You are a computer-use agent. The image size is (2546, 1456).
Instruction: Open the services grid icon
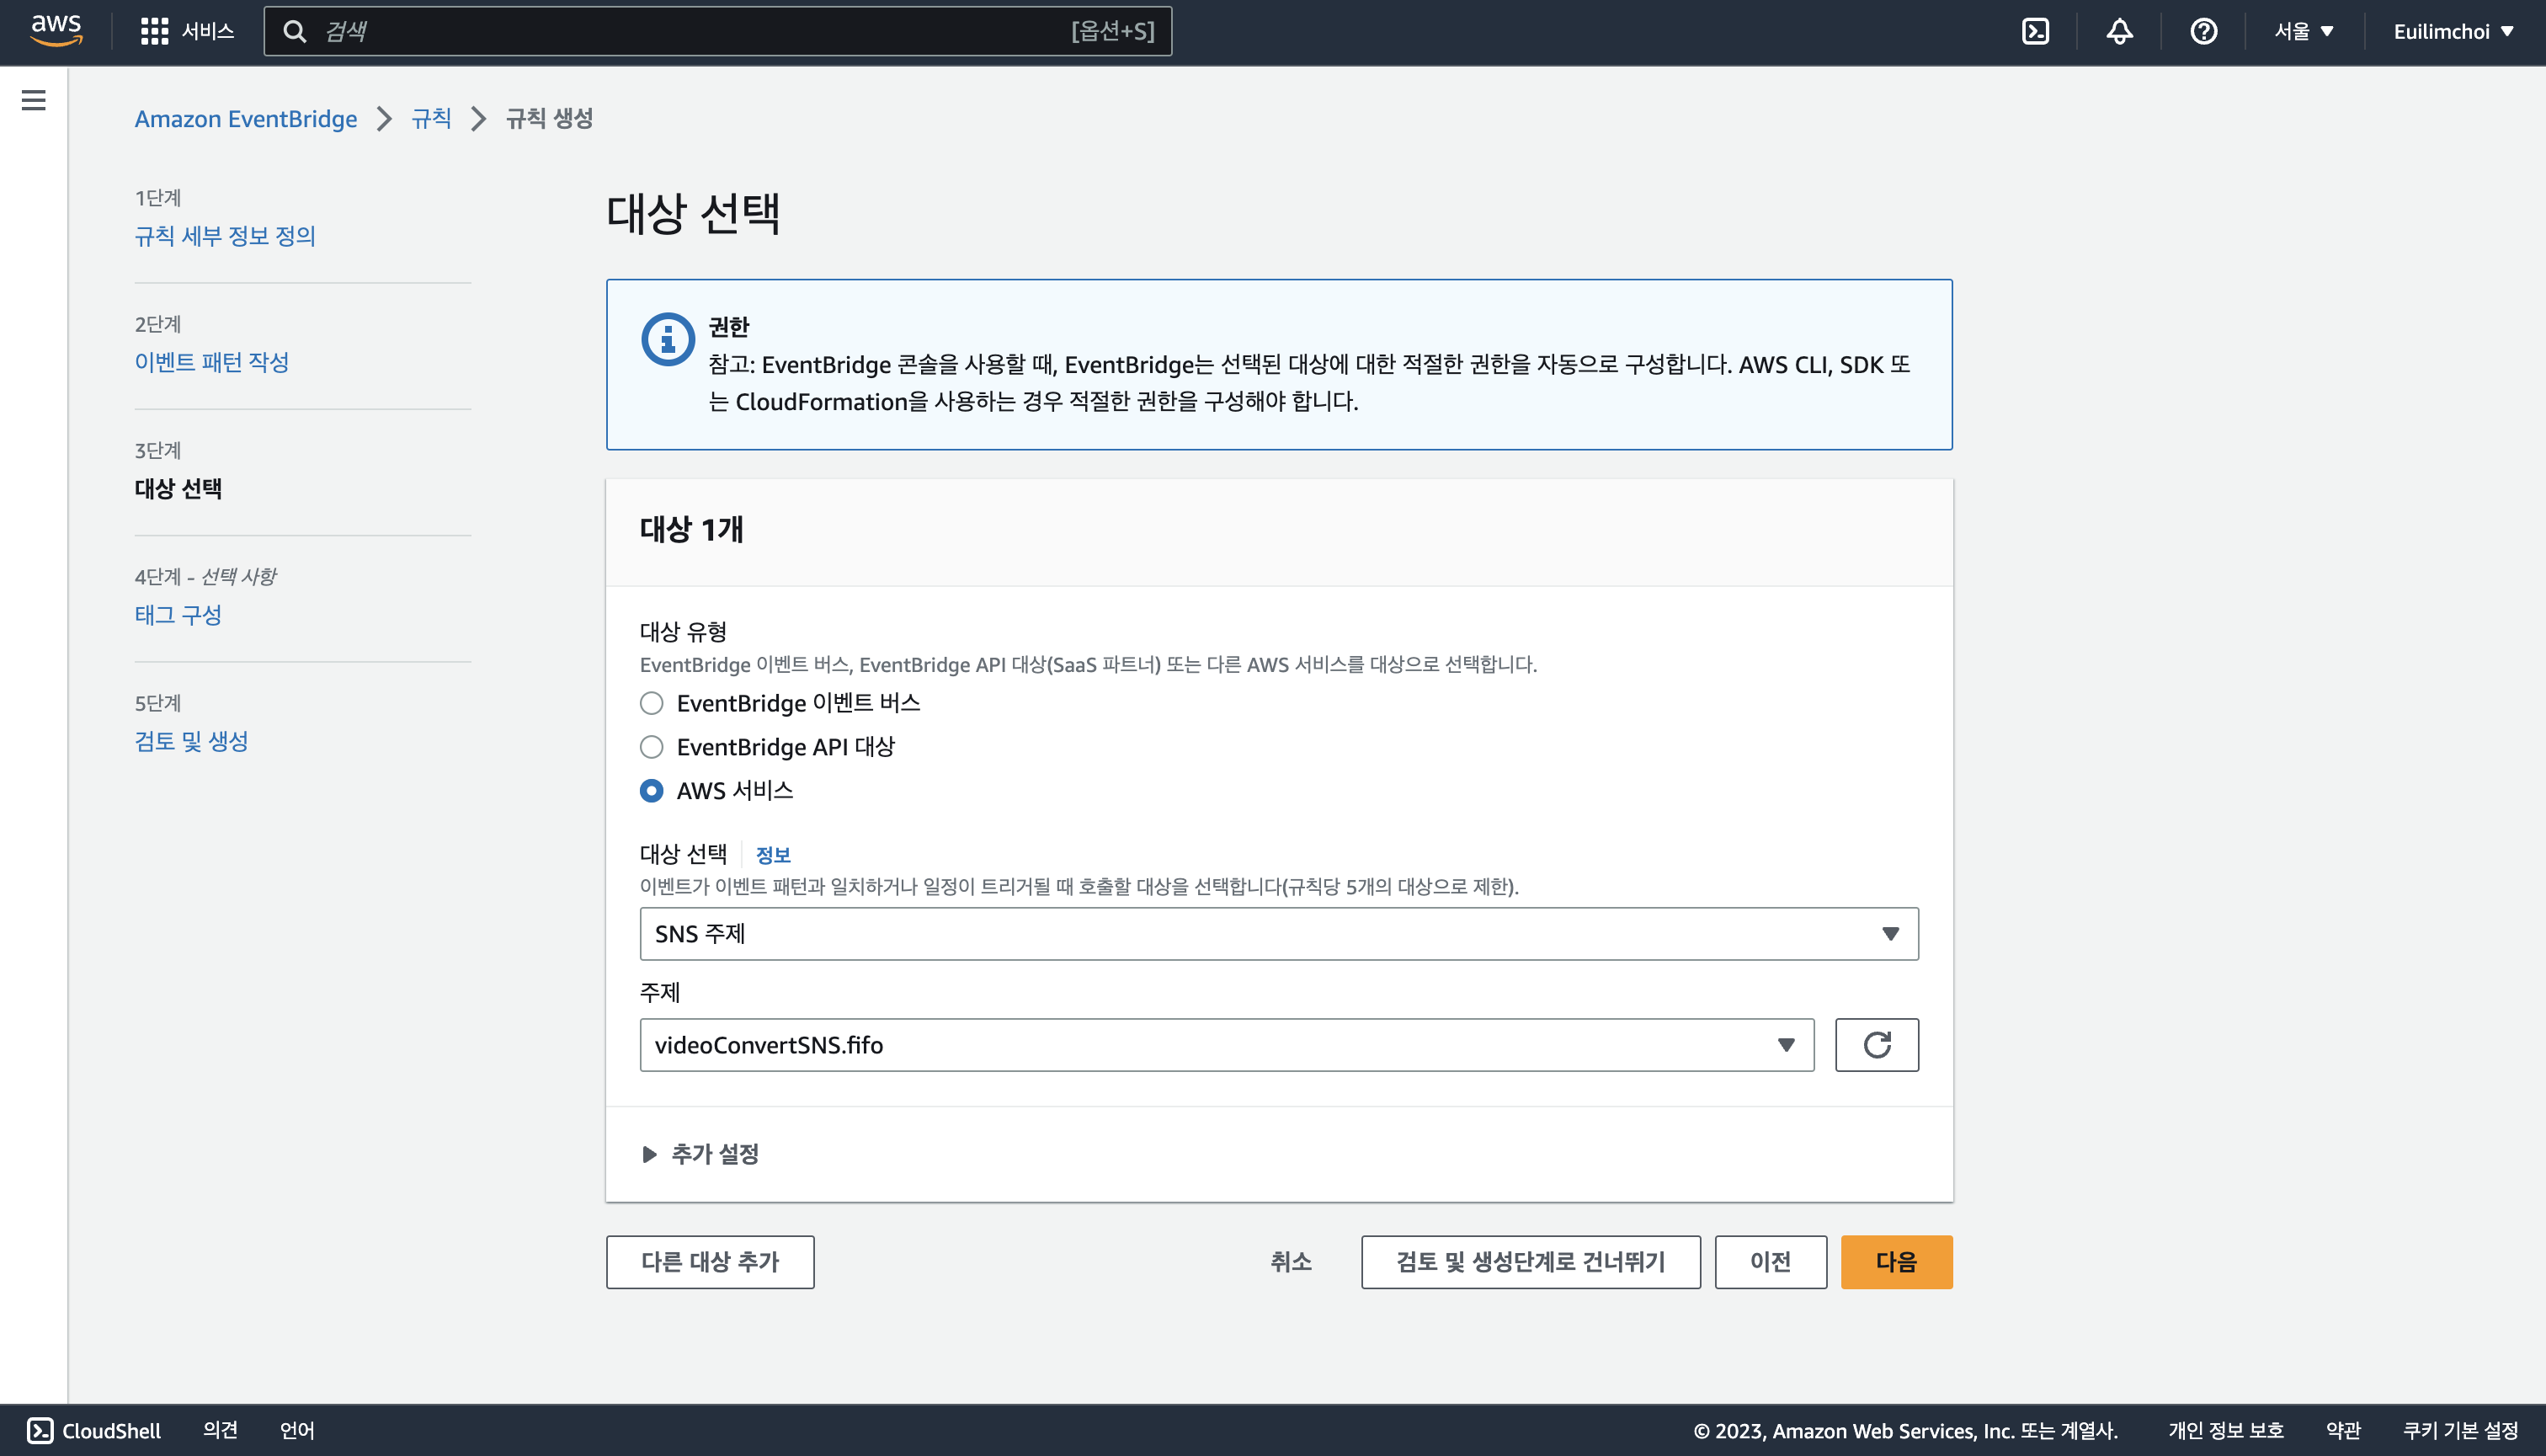pyautogui.click(x=154, y=31)
